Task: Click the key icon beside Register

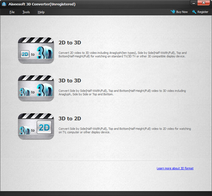Action: [x=194, y=12]
